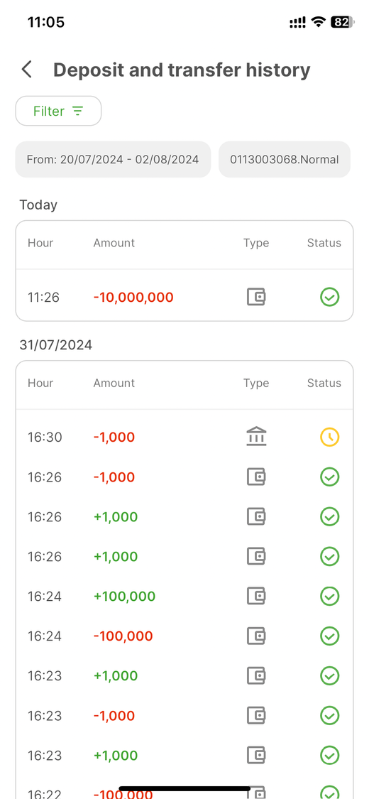Tap the wallet icon on the 16:23 -1,000 row
369x799 pixels.
(256, 715)
